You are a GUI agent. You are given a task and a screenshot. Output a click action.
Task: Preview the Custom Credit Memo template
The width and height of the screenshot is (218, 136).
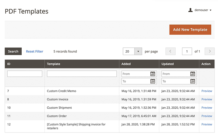coord(207,91)
